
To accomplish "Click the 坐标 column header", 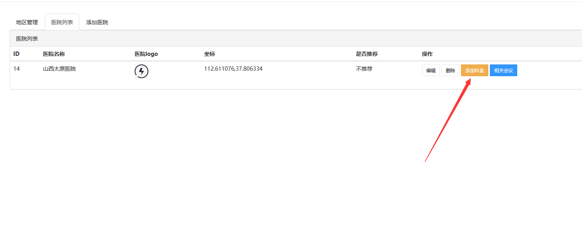I will click(210, 54).
